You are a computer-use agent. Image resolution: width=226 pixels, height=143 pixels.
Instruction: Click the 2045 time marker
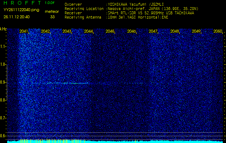[110, 31]
